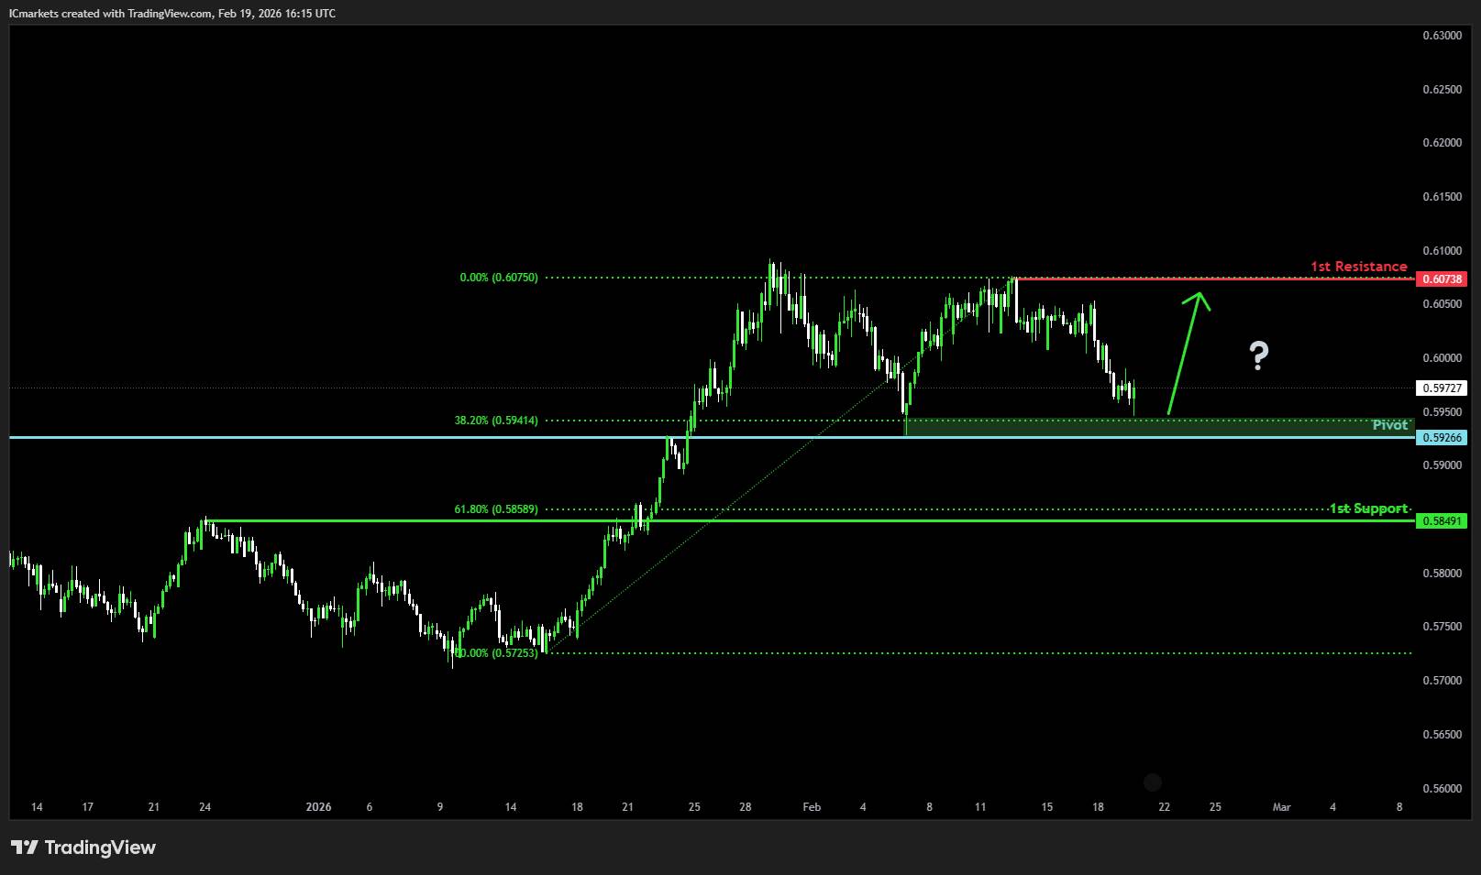The width and height of the screenshot is (1481, 875).
Task: Click the "Feb" label on the date axis
Action: point(812,807)
